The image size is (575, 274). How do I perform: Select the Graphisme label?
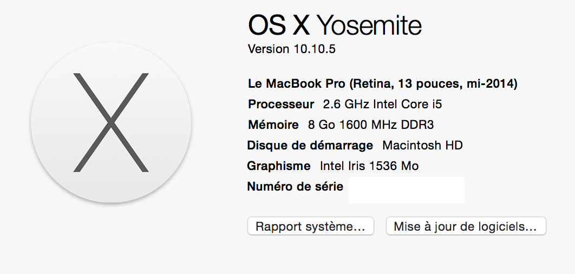click(x=279, y=166)
